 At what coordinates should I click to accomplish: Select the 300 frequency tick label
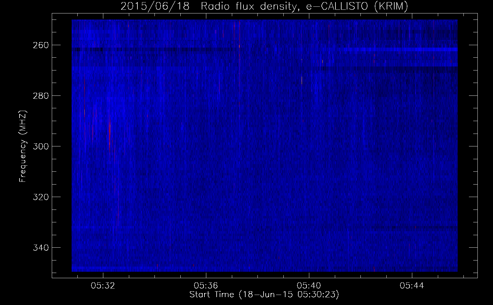(x=41, y=146)
